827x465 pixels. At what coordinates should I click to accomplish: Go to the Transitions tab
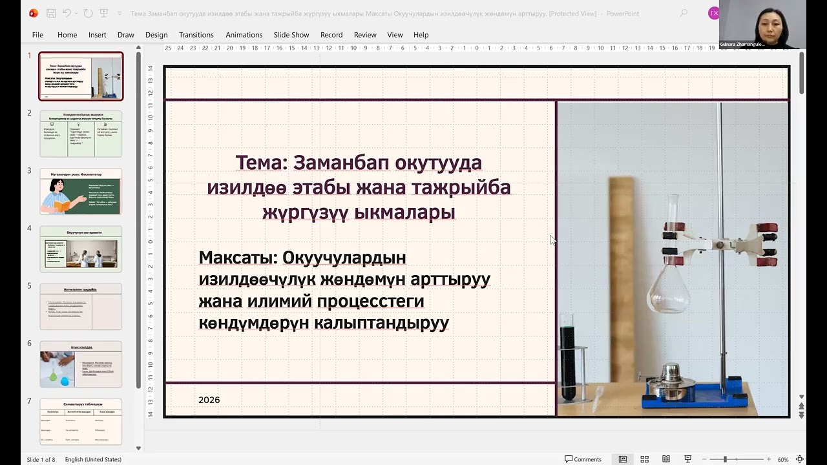point(196,35)
